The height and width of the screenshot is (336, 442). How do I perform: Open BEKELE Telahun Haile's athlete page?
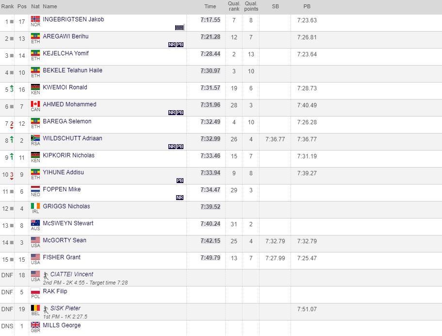click(x=72, y=70)
